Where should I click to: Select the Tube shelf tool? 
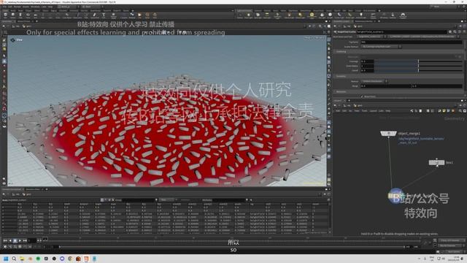coord(20,15)
